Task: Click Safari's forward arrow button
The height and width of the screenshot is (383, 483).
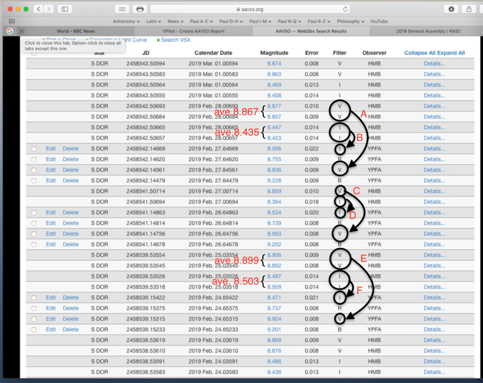Action: [x=49, y=9]
